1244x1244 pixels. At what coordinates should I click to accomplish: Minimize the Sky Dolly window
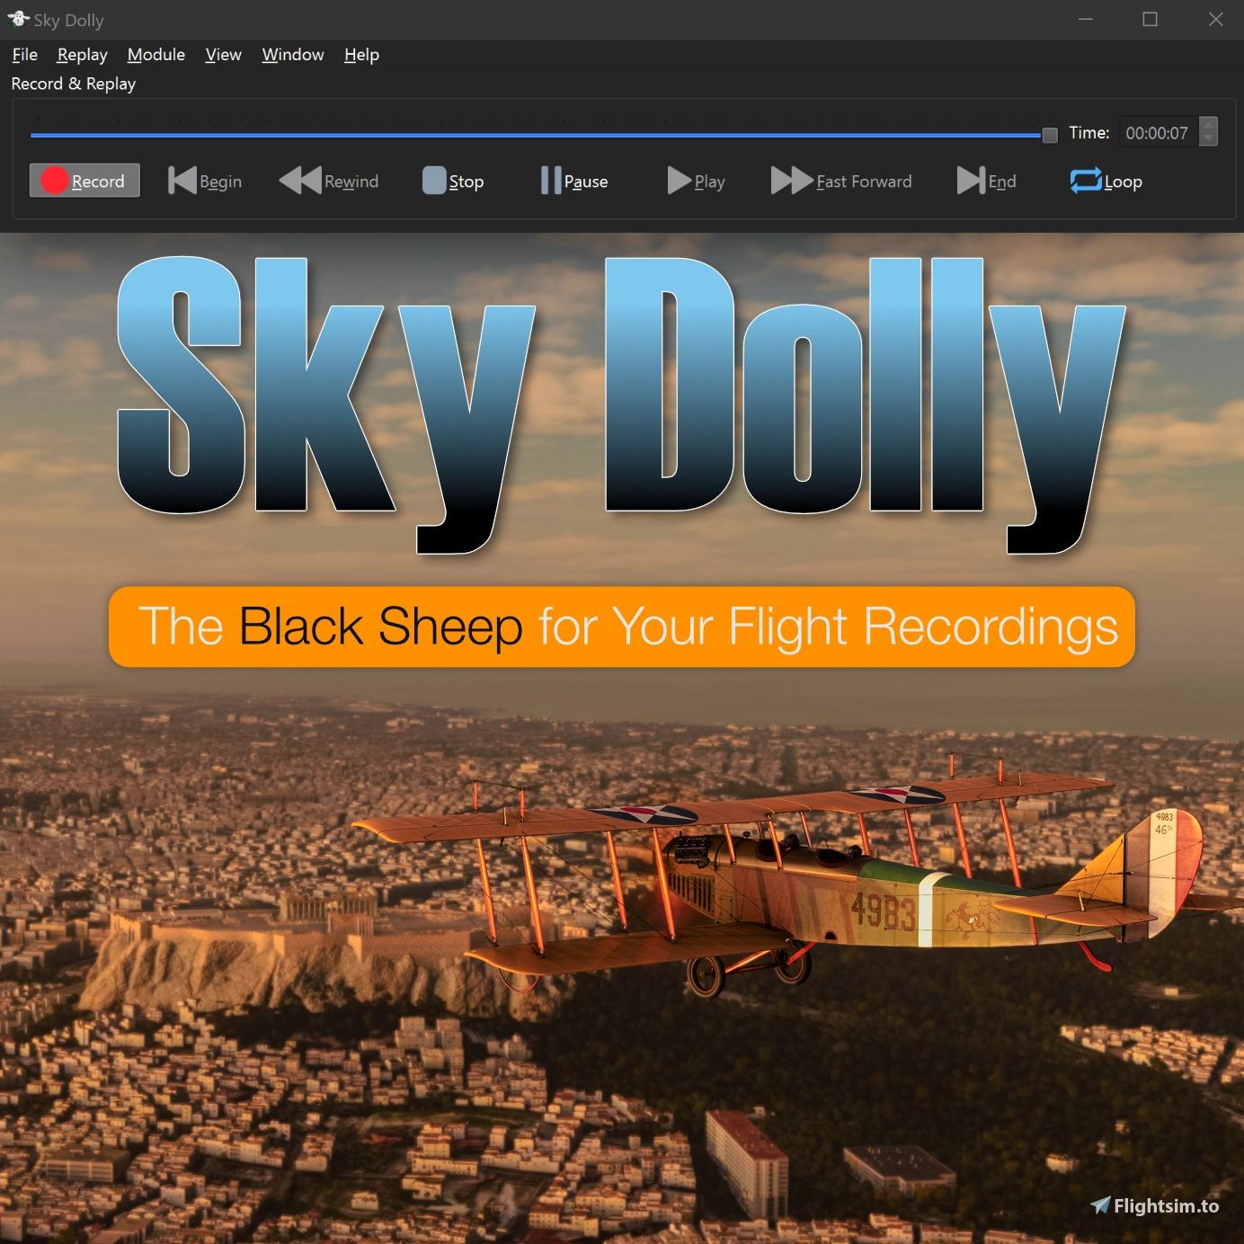1086,19
